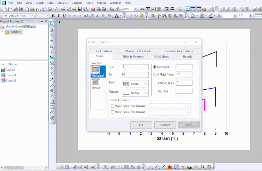Select Graph1 in project list
Viewport: 262px width, 171px height.
(x=9, y=75)
